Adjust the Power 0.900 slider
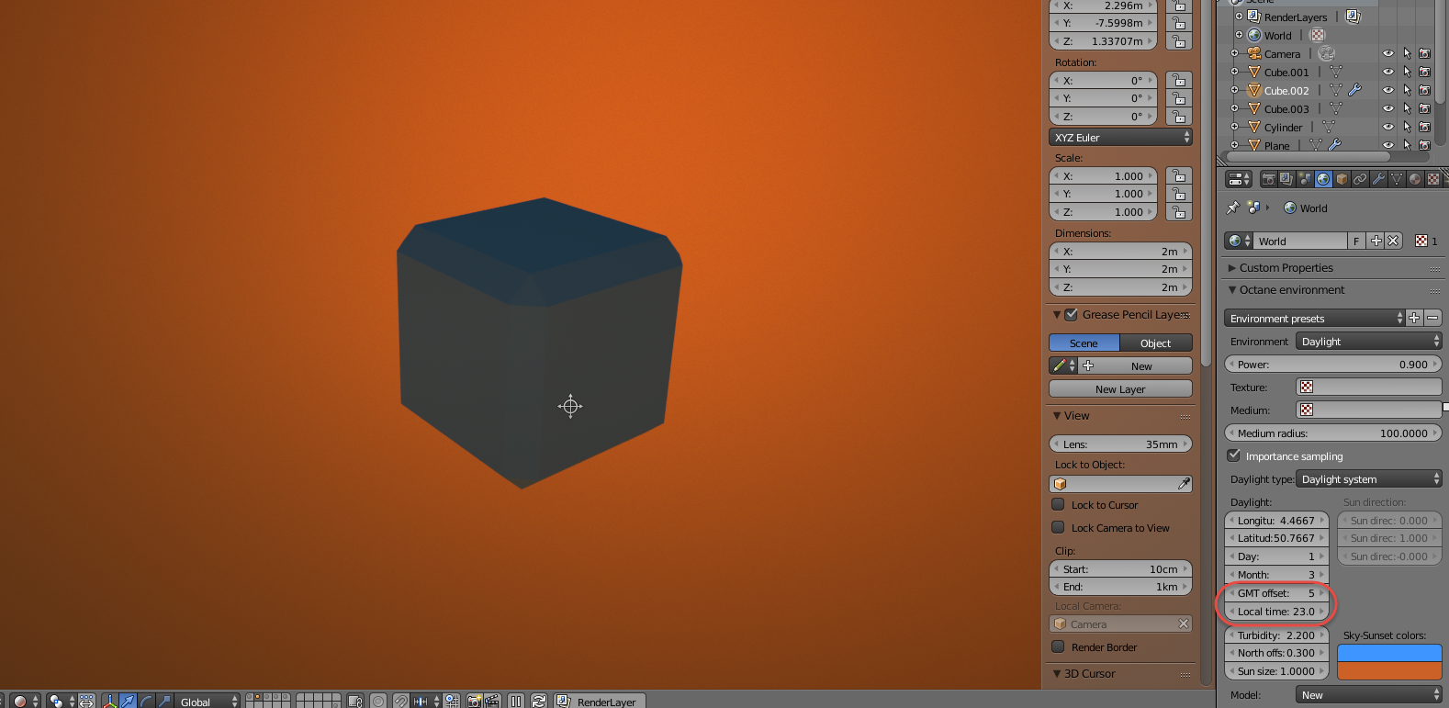 [1332, 364]
